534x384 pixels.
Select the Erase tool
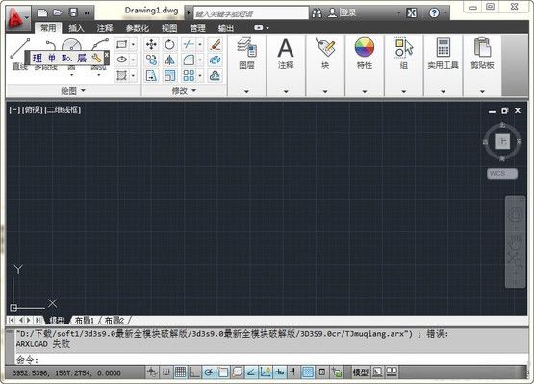point(216,44)
